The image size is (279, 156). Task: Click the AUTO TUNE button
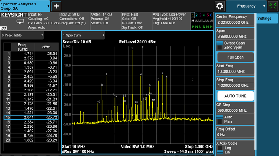pyautogui.click(x=235, y=96)
